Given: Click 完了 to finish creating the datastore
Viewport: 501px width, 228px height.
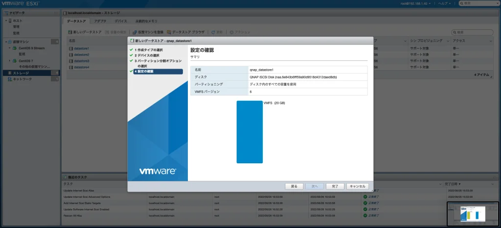Looking at the screenshot, I should tap(335, 186).
